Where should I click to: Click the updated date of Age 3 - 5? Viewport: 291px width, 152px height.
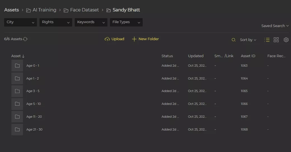(197, 91)
